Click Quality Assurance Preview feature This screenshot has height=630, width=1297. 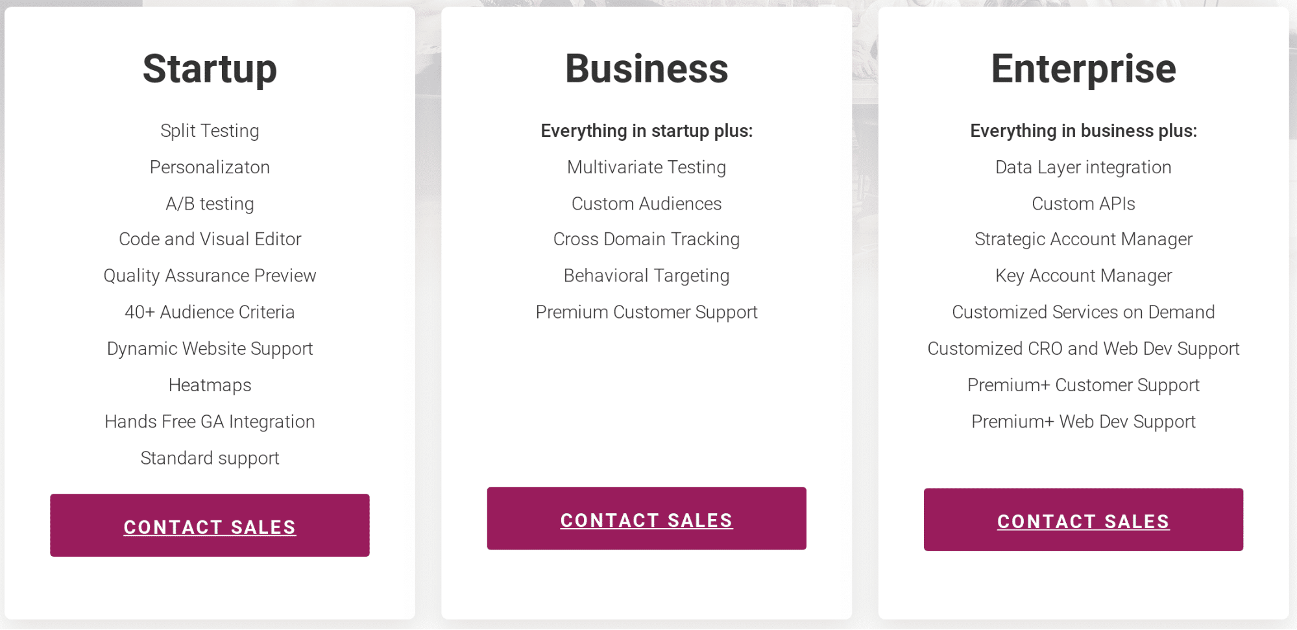click(x=210, y=276)
